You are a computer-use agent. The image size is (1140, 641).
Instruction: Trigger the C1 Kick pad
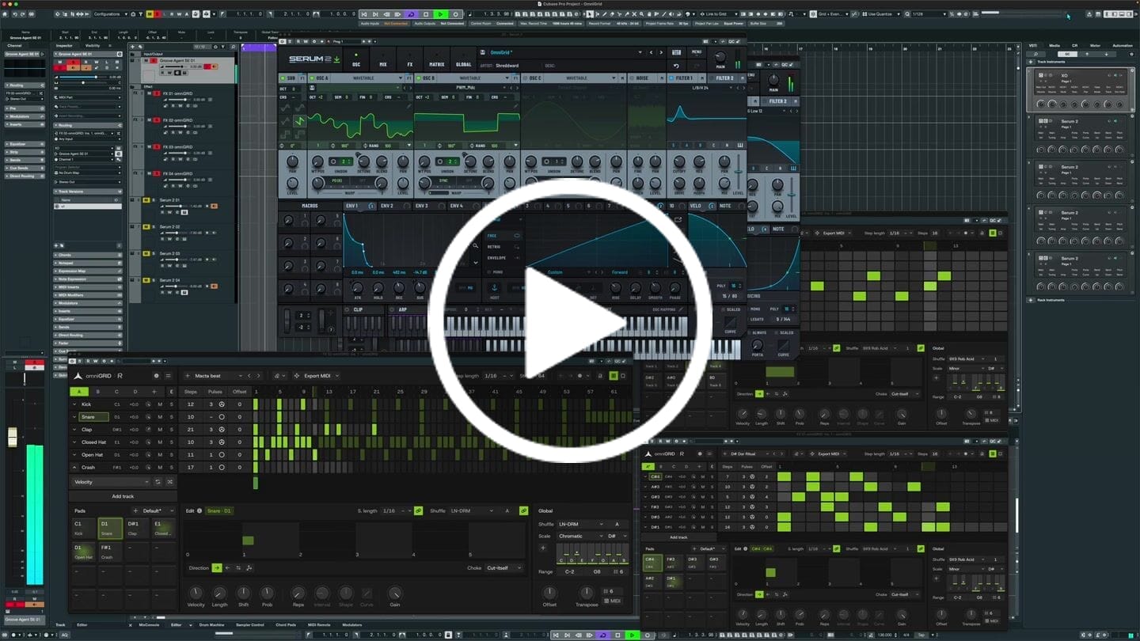pyautogui.click(x=84, y=529)
